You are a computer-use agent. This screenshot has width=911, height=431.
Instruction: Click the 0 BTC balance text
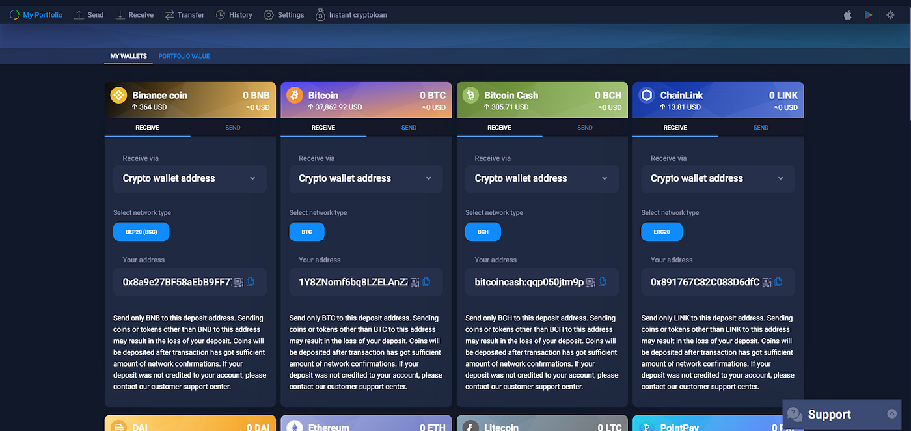(x=433, y=95)
